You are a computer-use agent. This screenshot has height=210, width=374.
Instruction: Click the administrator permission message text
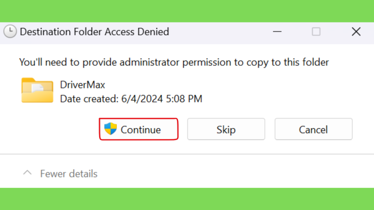pos(174,62)
